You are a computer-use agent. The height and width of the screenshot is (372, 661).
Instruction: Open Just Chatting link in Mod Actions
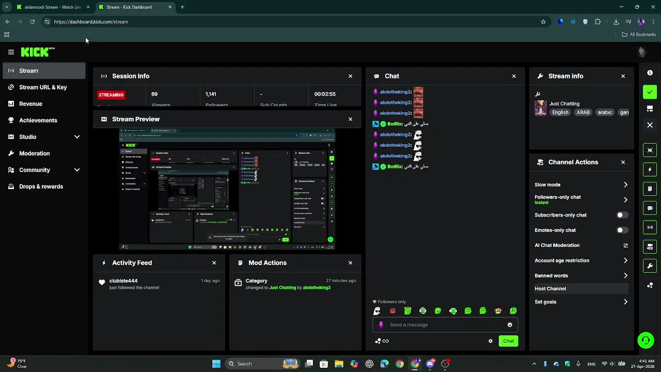click(282, 288)
